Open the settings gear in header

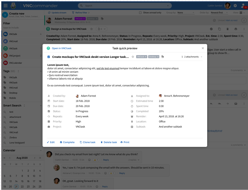pos(235,5)
